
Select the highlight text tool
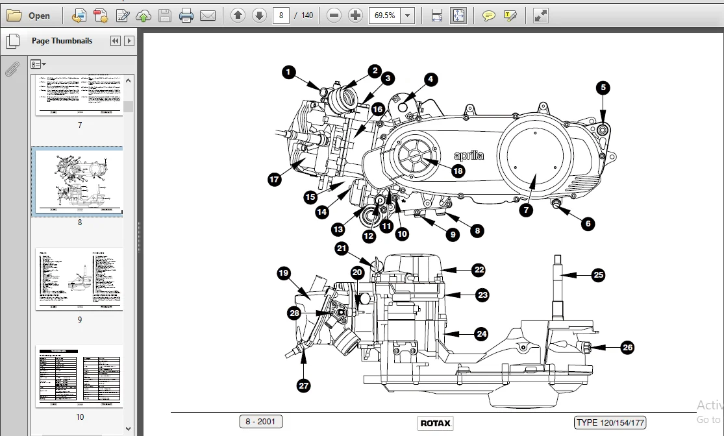[x=510, y=16]
